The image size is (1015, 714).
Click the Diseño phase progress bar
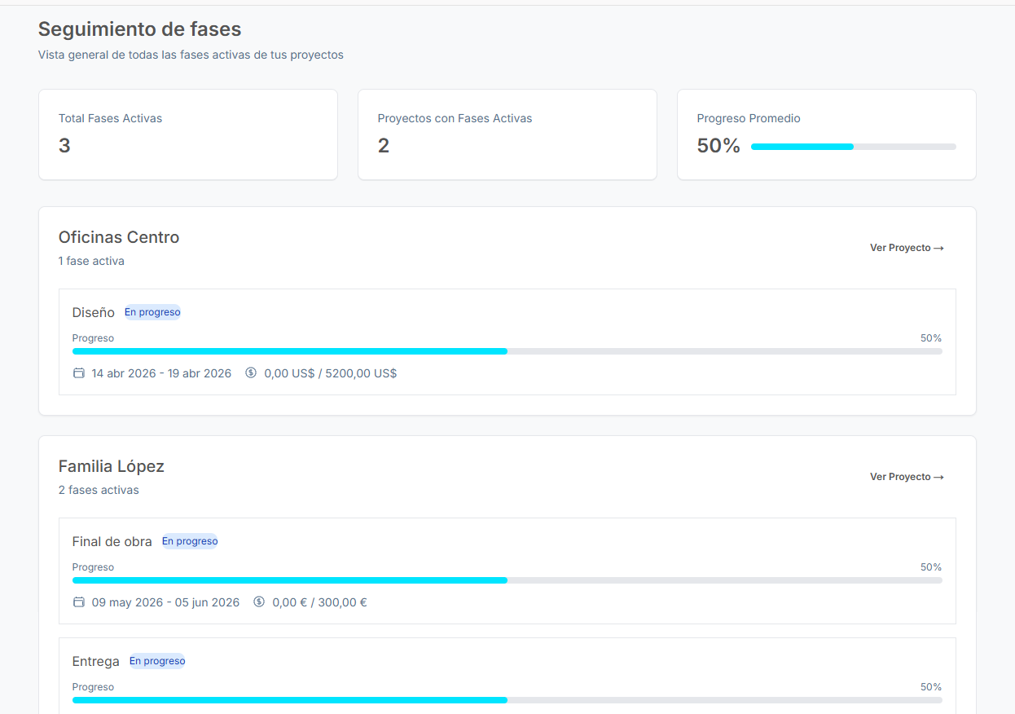click(x=507, y=351)
